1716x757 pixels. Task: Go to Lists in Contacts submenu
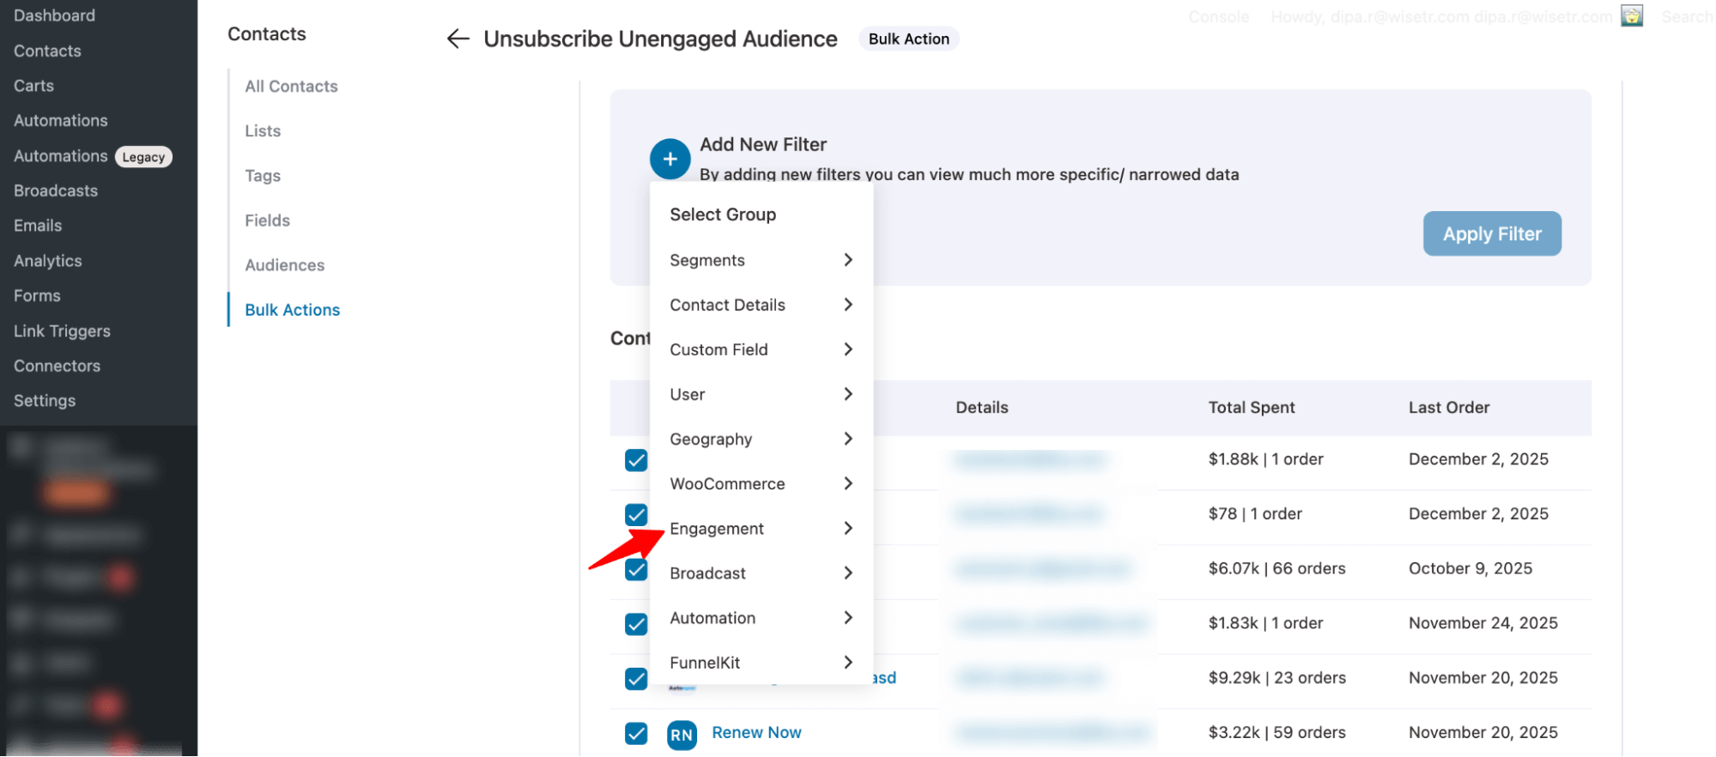pyautogui.click(x=263, y=130)
